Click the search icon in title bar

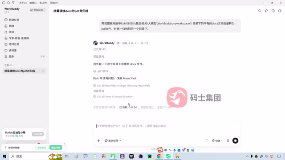8,3
